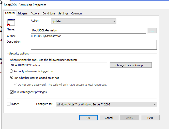Screen dimensions: 169x129
Task: Go to the Conditions tab
Action: [49, 13]
